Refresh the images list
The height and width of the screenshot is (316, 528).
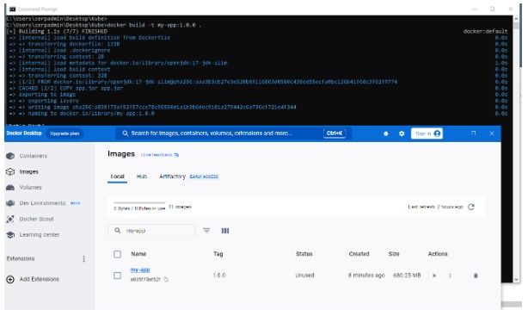pyautogui.click(x=471, y=207)
